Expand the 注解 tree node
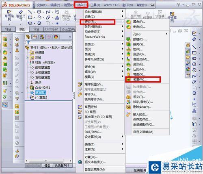 [27, 58]
